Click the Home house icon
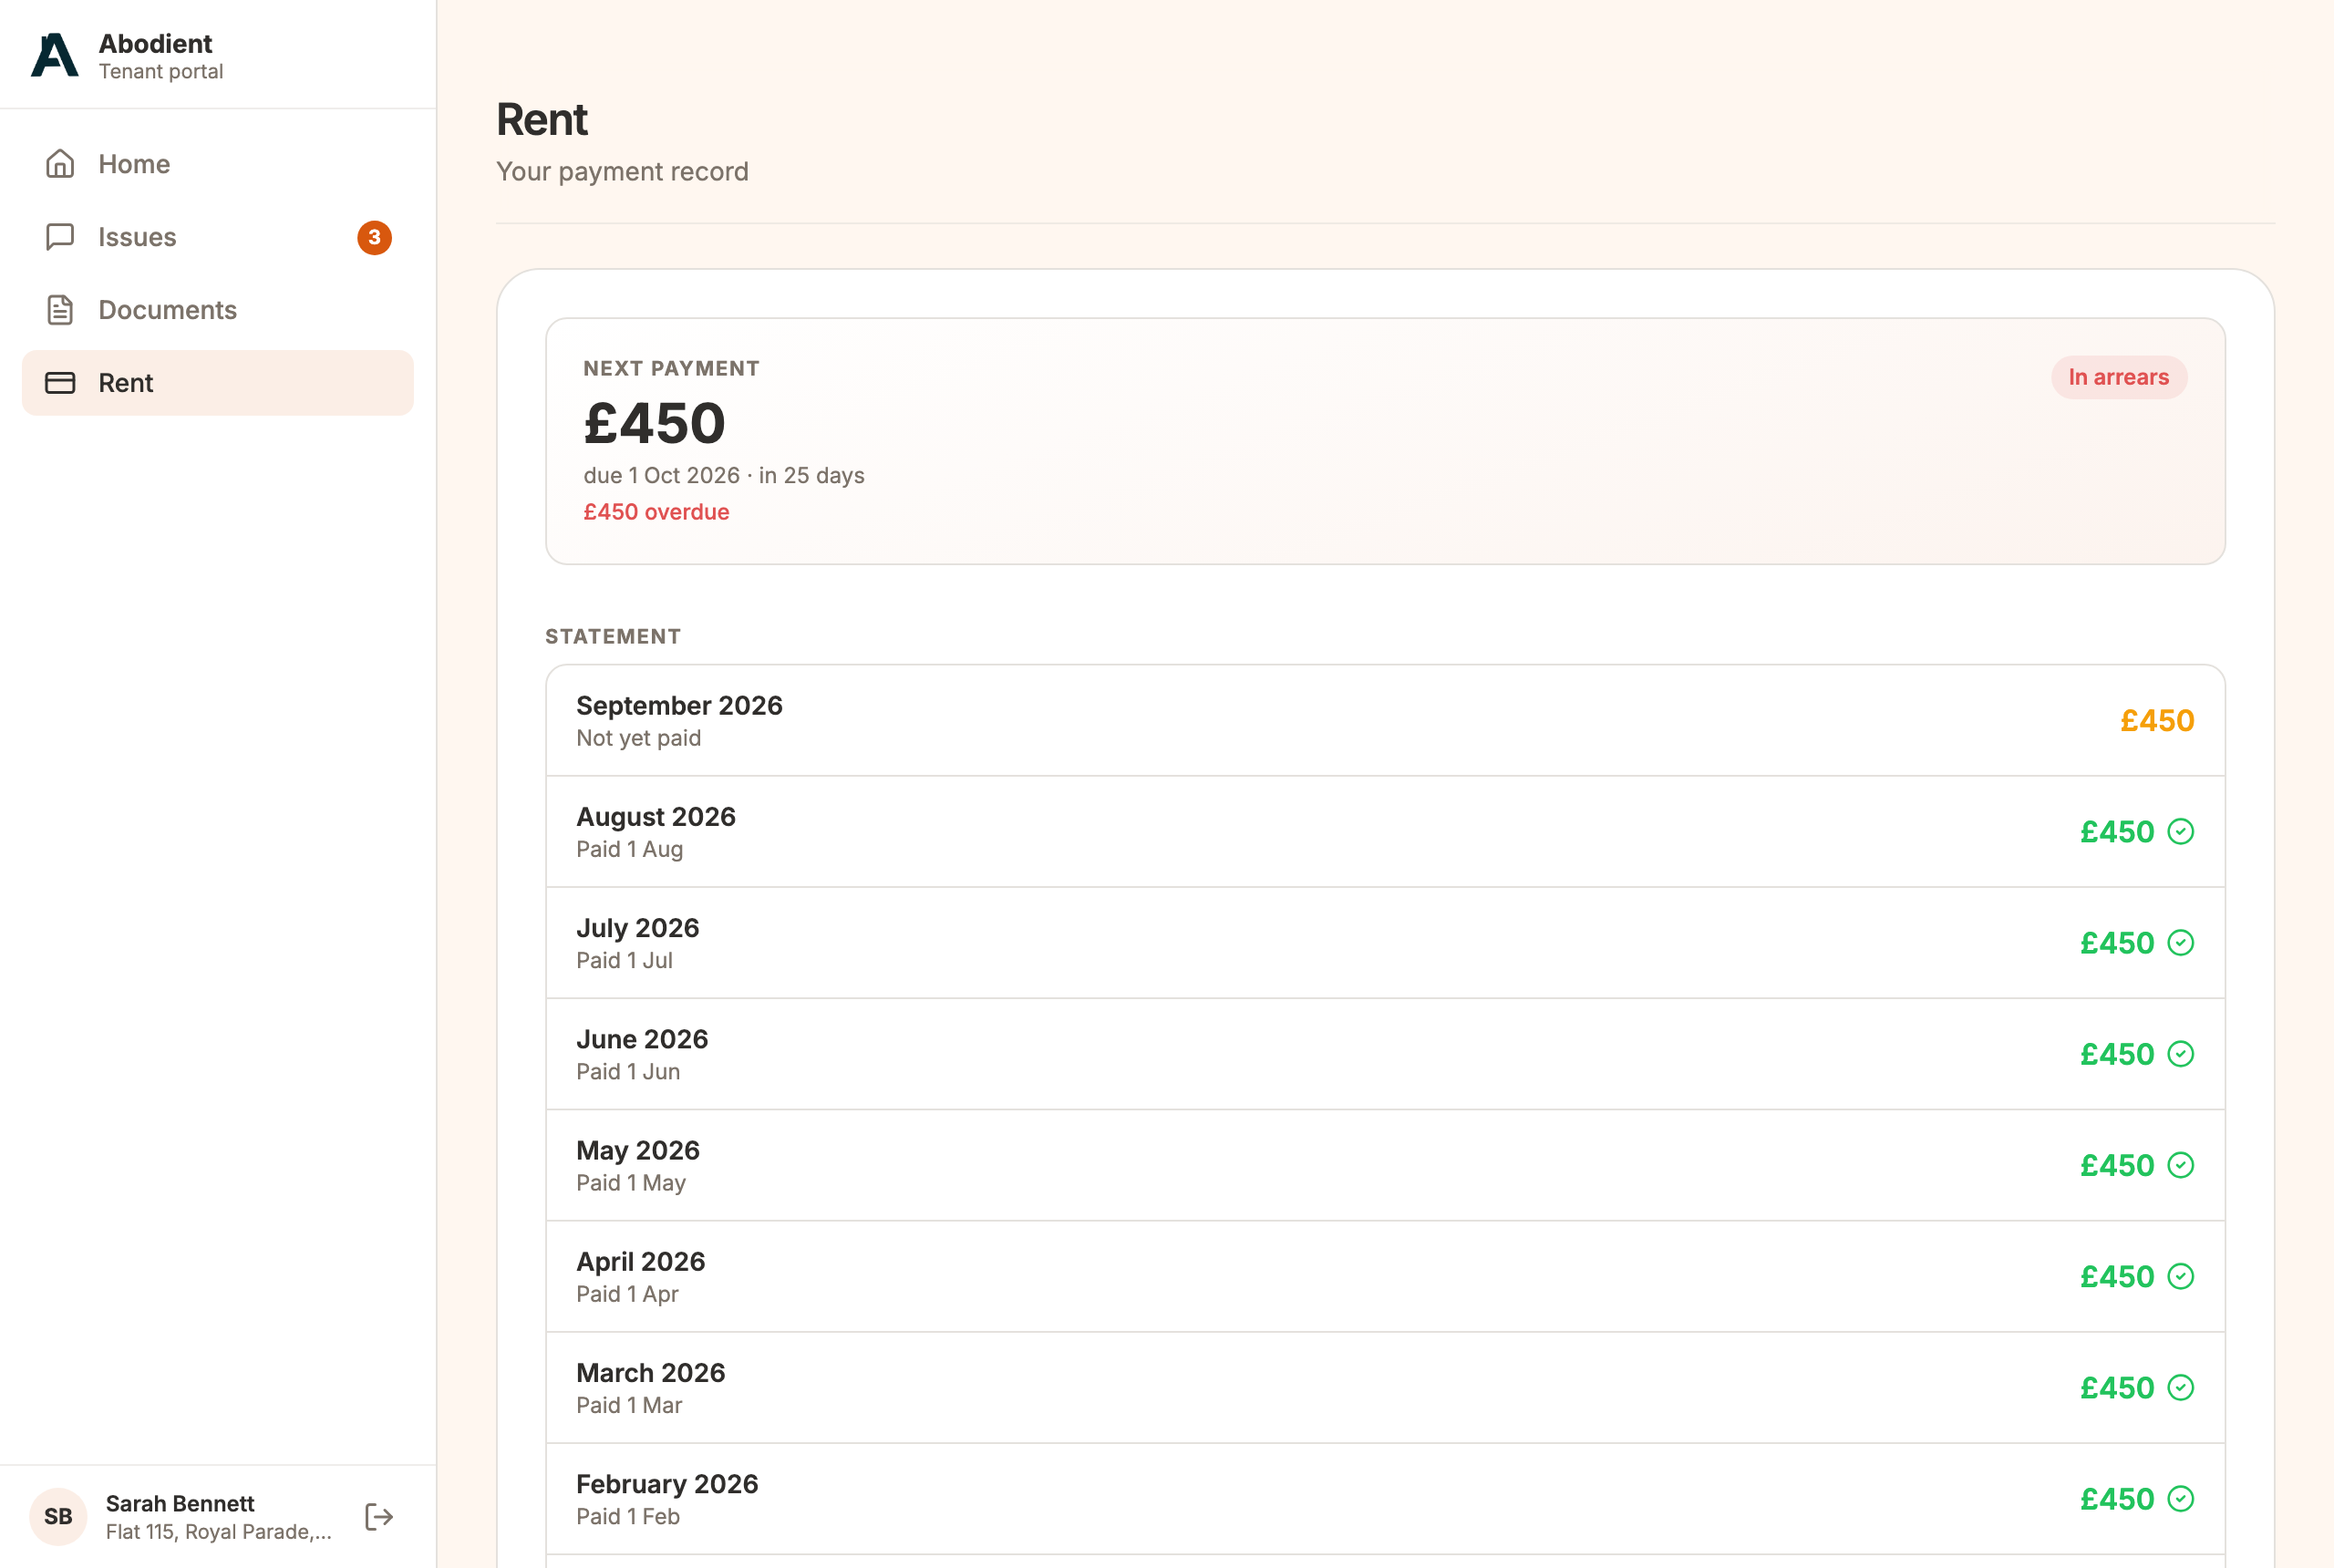 tap(60, 164)
